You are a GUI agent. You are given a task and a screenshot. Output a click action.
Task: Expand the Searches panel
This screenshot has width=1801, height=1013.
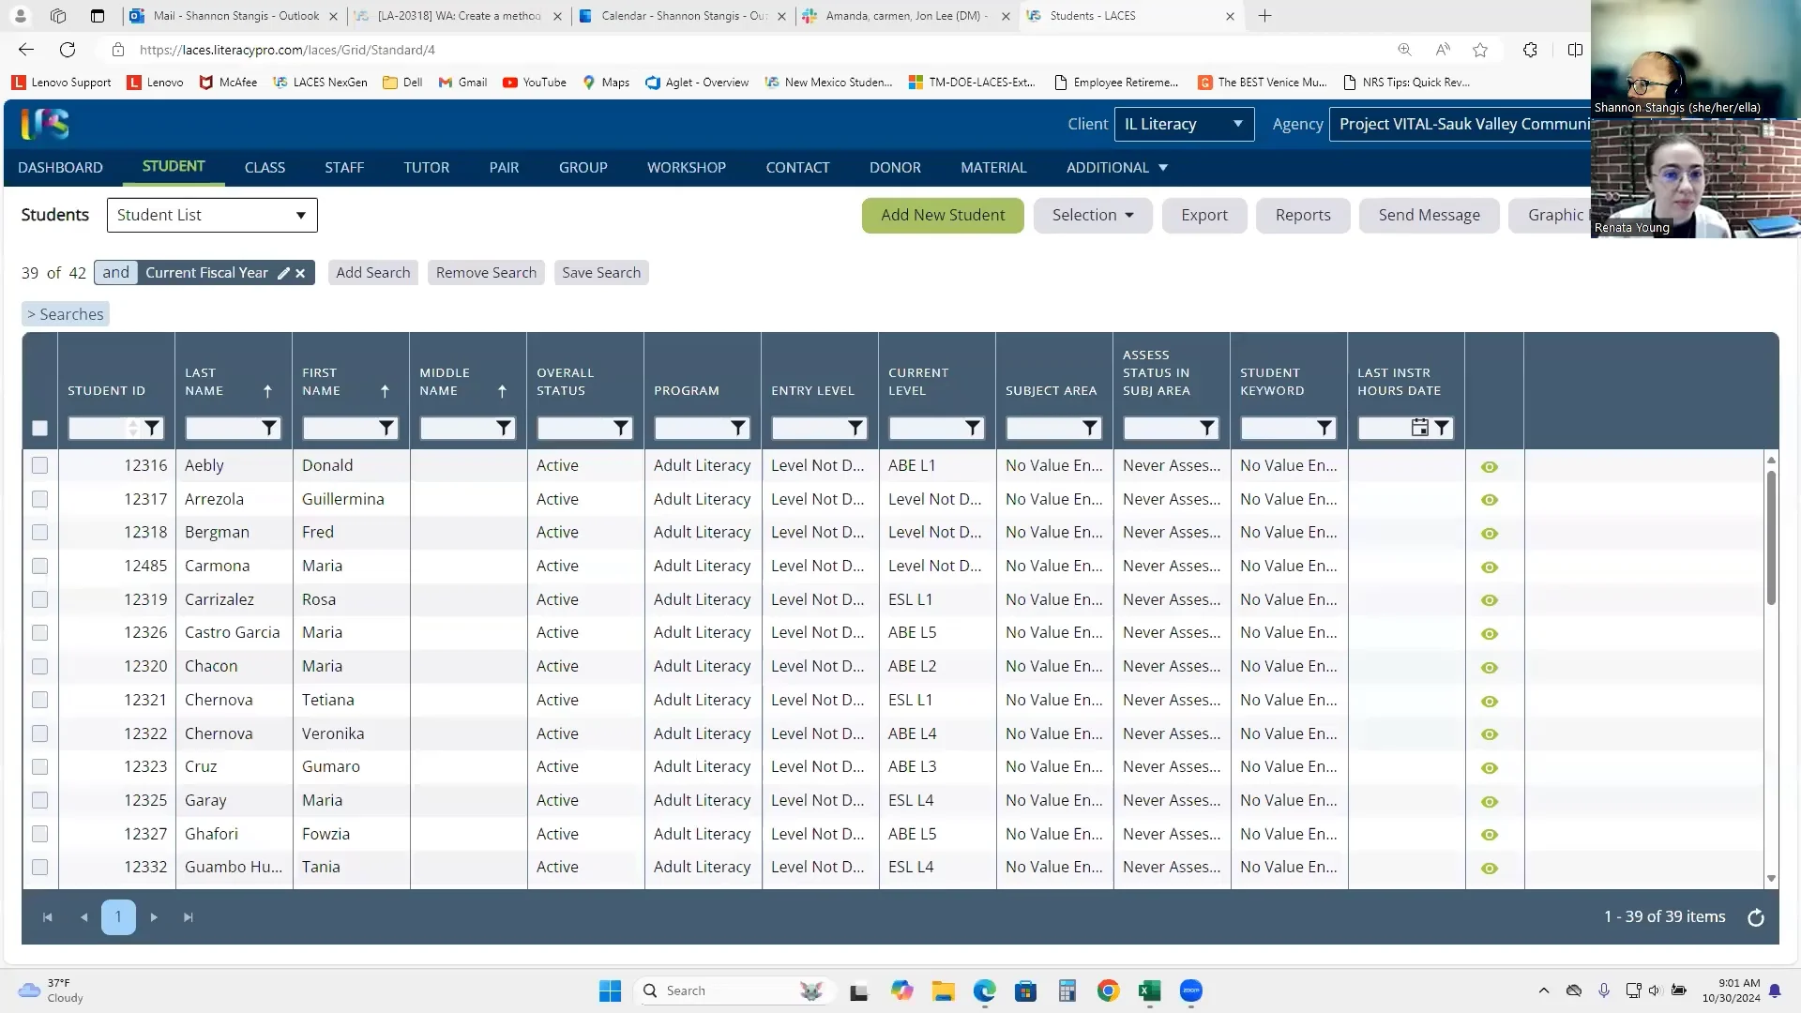point(66,314)
